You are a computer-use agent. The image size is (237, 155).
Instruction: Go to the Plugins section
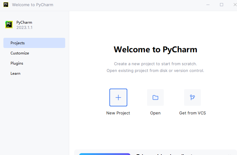(34, 63)
